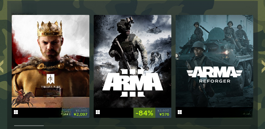Go to previous carousel page with left arrow
The height and width of the screenshot is (129, 265).
coord(2,66)
